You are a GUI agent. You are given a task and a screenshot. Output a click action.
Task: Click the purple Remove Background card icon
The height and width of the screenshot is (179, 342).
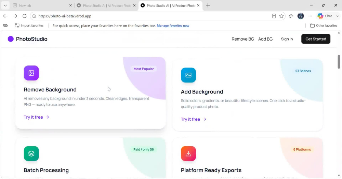pos(31,73)
